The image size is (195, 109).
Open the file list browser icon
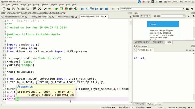pyautogui.click(x=23, y=9)
